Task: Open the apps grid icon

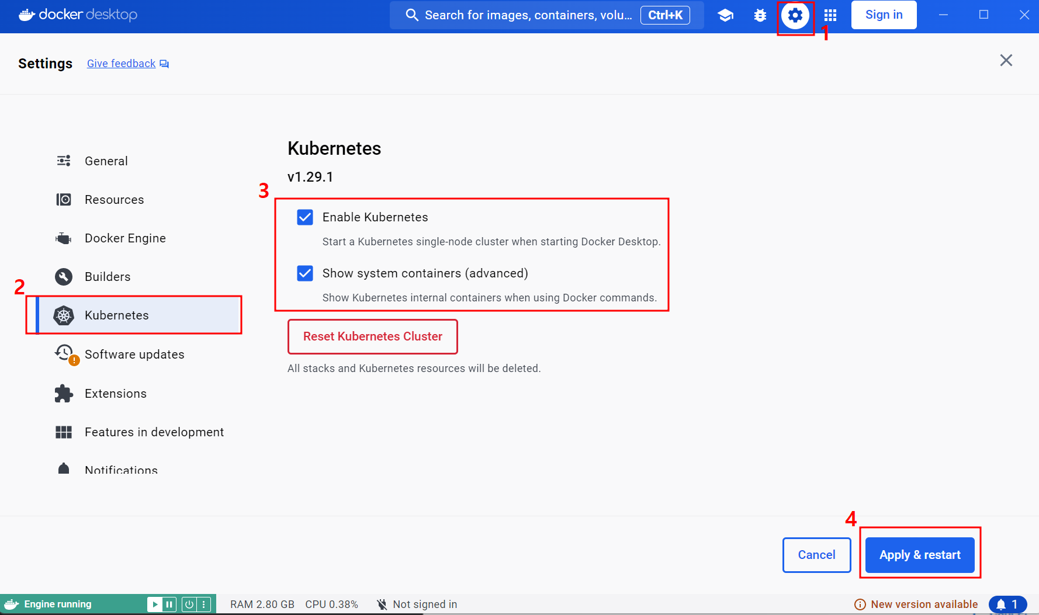Action: pyautogui.click(x=830, y=15)
